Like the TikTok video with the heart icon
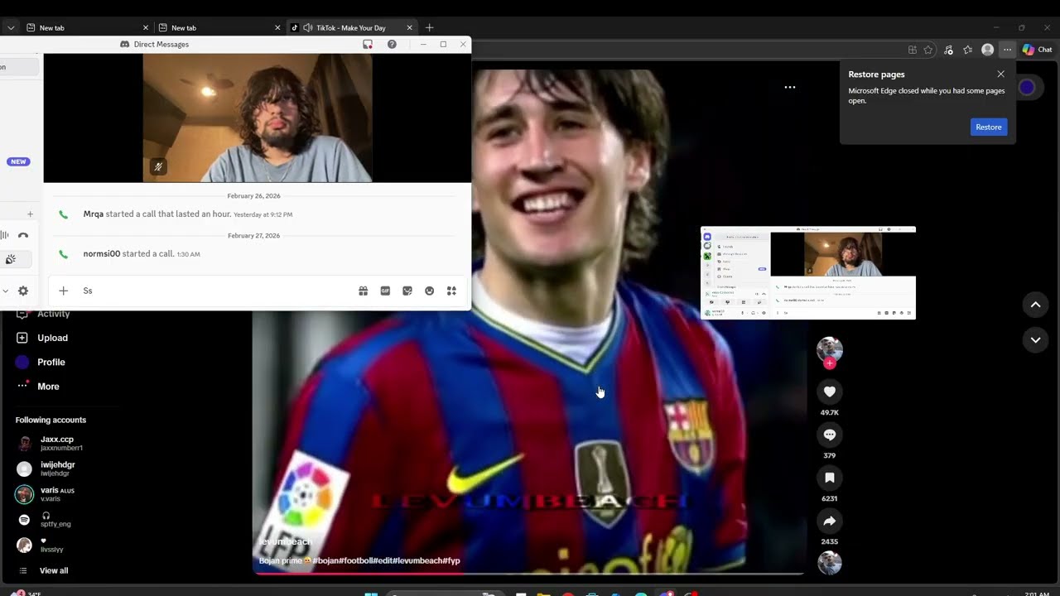The width and height of the screenshot is (1060, 596). (x=829, y=392)
